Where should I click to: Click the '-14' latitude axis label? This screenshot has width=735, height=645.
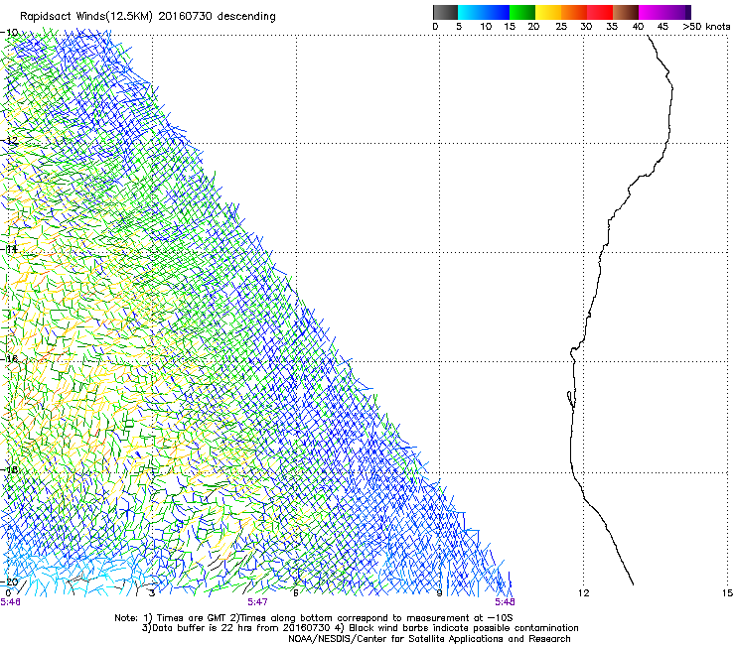click(9, 249)
